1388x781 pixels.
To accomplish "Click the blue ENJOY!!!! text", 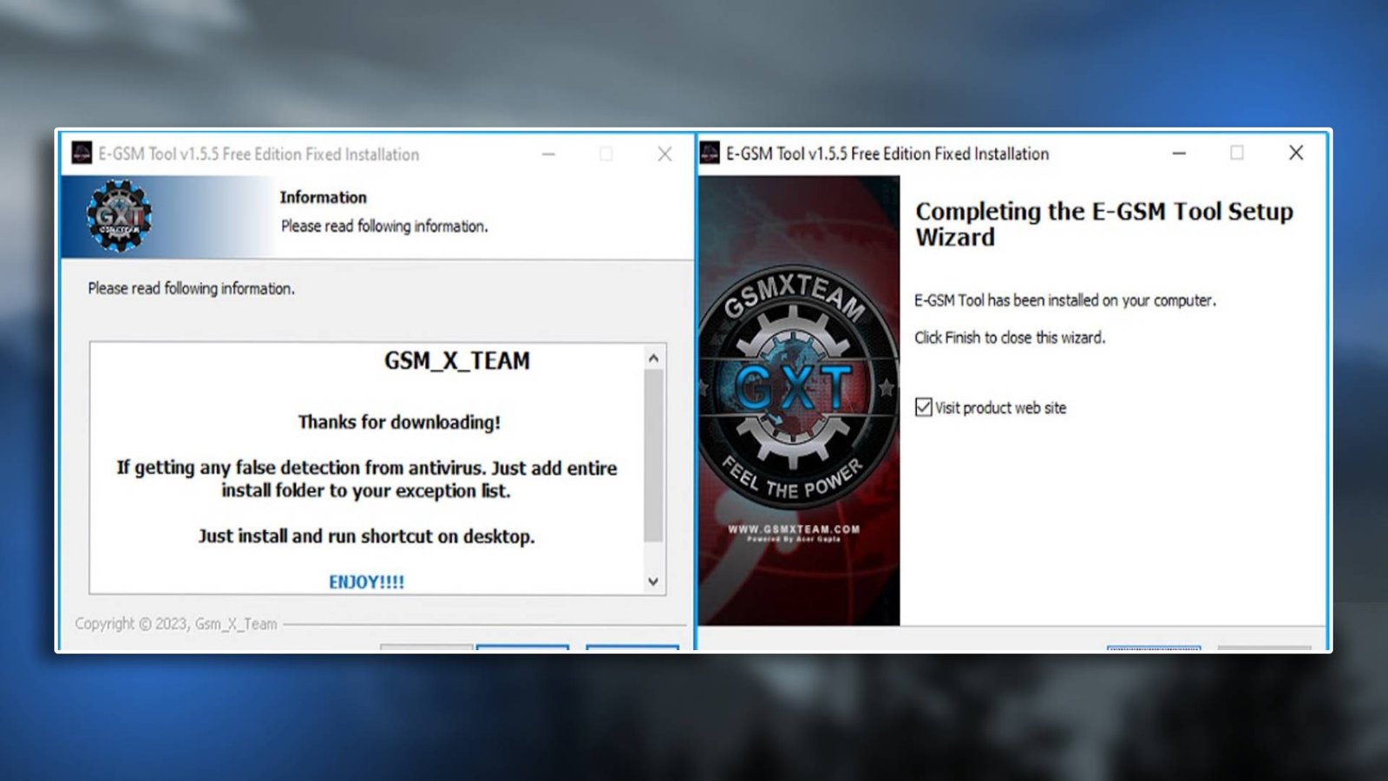I will coord(366,582).
